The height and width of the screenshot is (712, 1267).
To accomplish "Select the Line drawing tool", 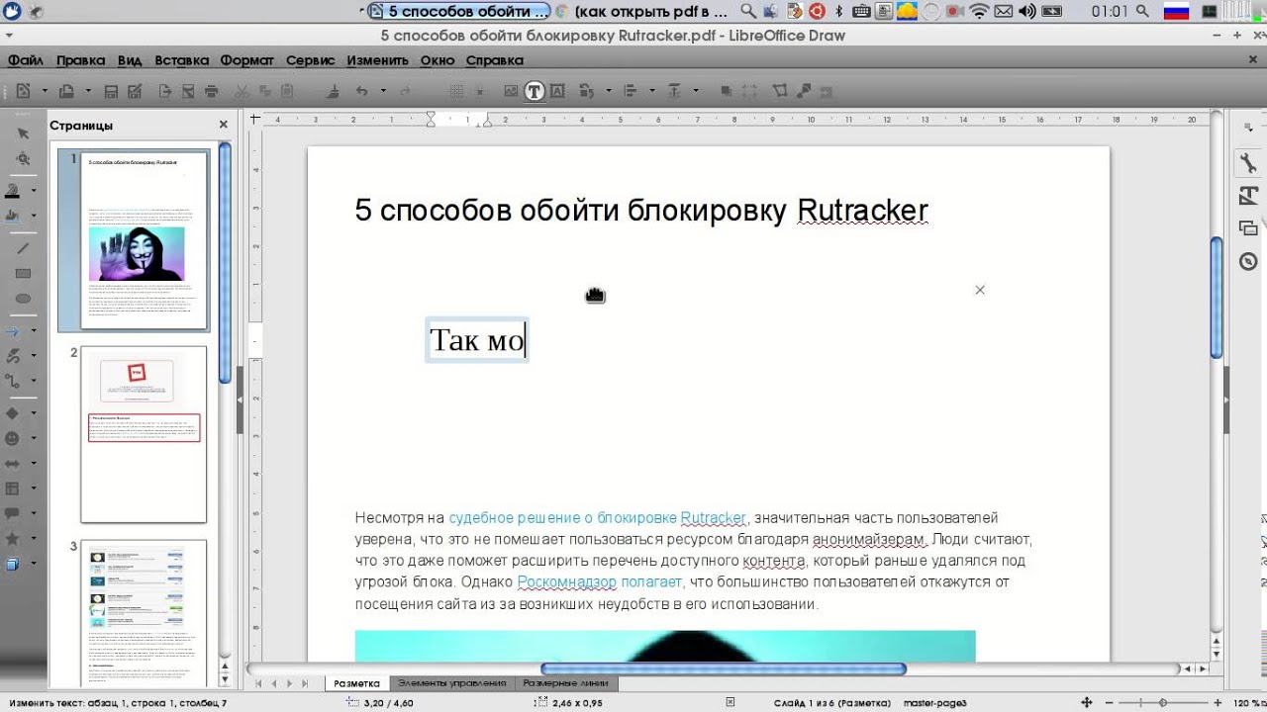I will (23, 248).
